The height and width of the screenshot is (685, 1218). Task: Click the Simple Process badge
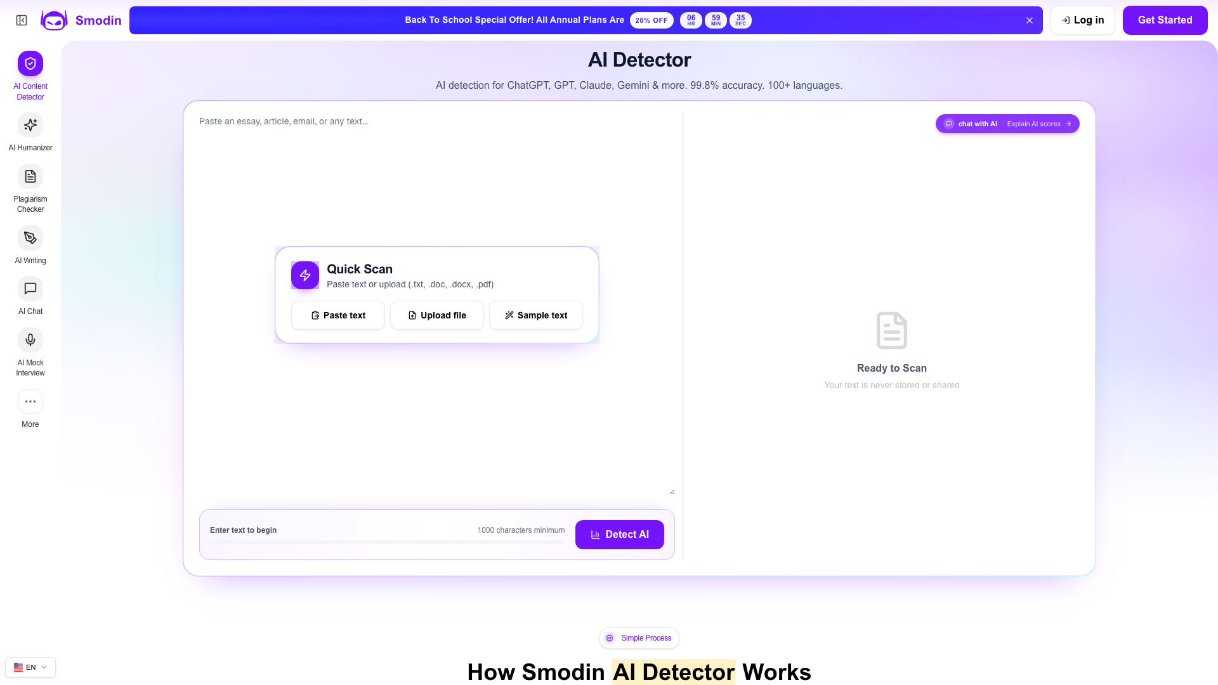(639, 638)
